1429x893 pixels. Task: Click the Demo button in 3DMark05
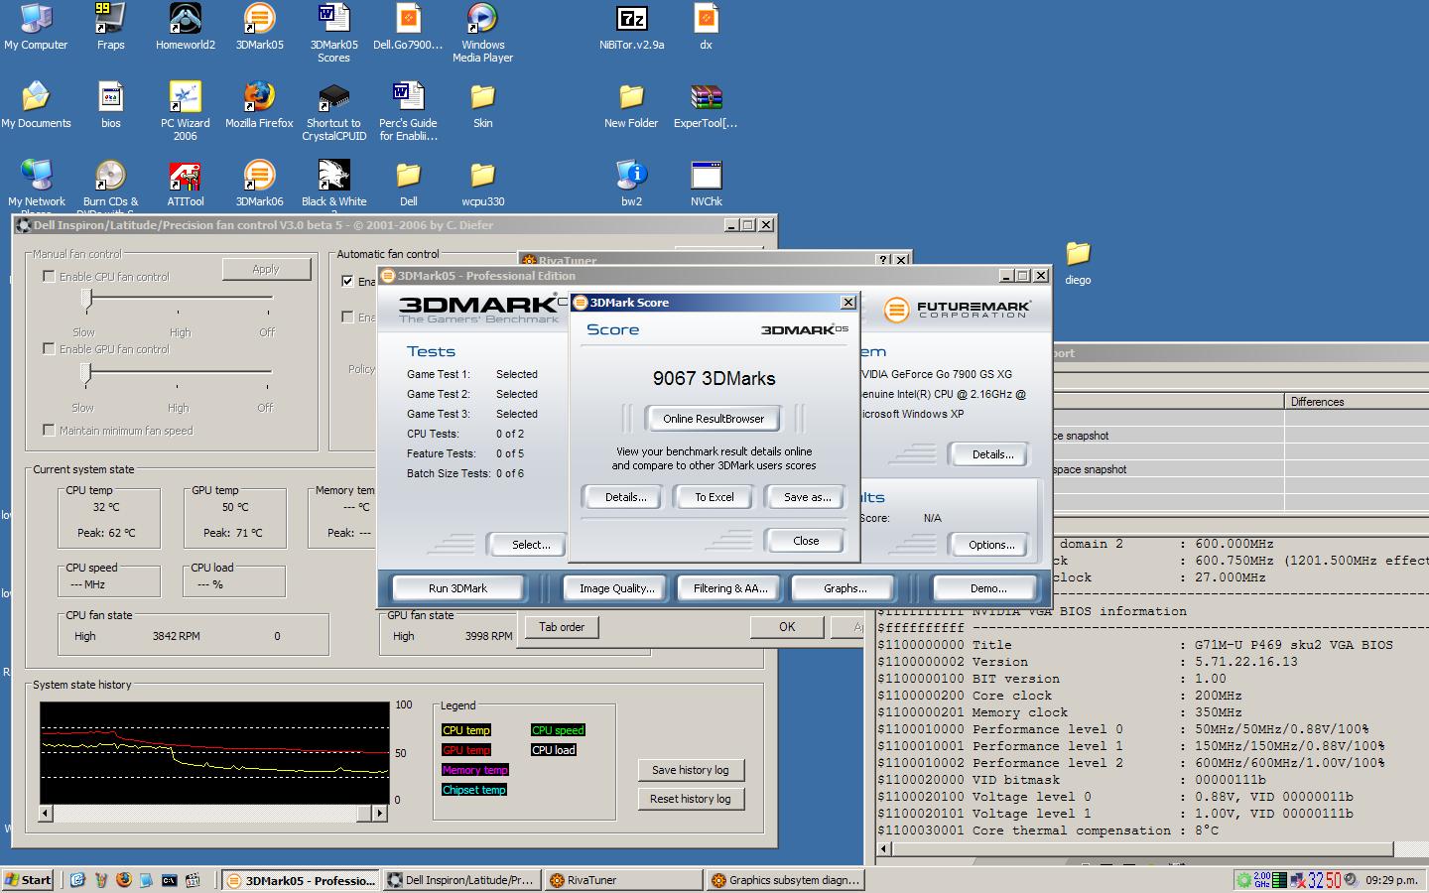tap(988, 588)
